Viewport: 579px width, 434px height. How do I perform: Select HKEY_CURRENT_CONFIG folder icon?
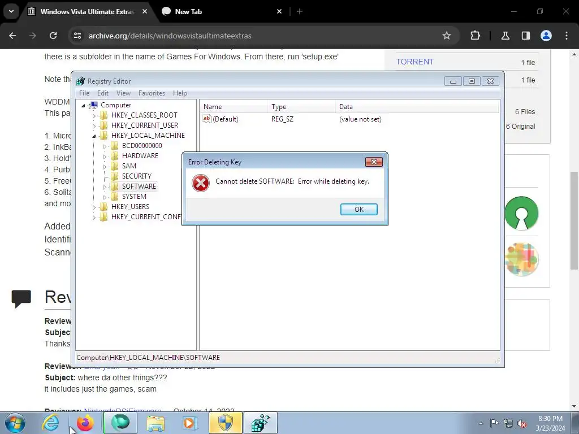point(104,216)
